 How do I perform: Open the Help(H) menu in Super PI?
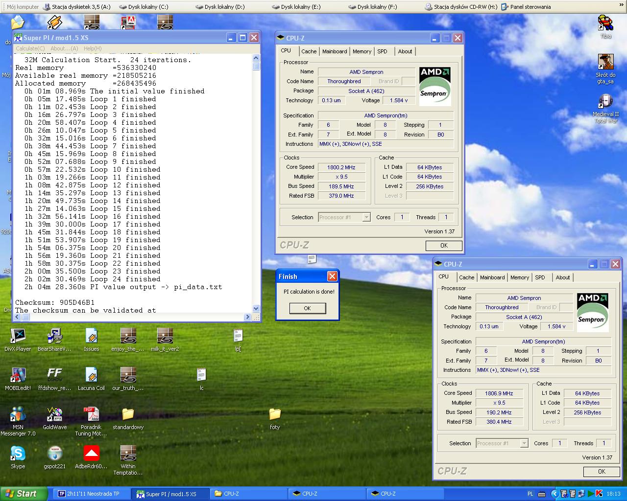click(93, 48)
